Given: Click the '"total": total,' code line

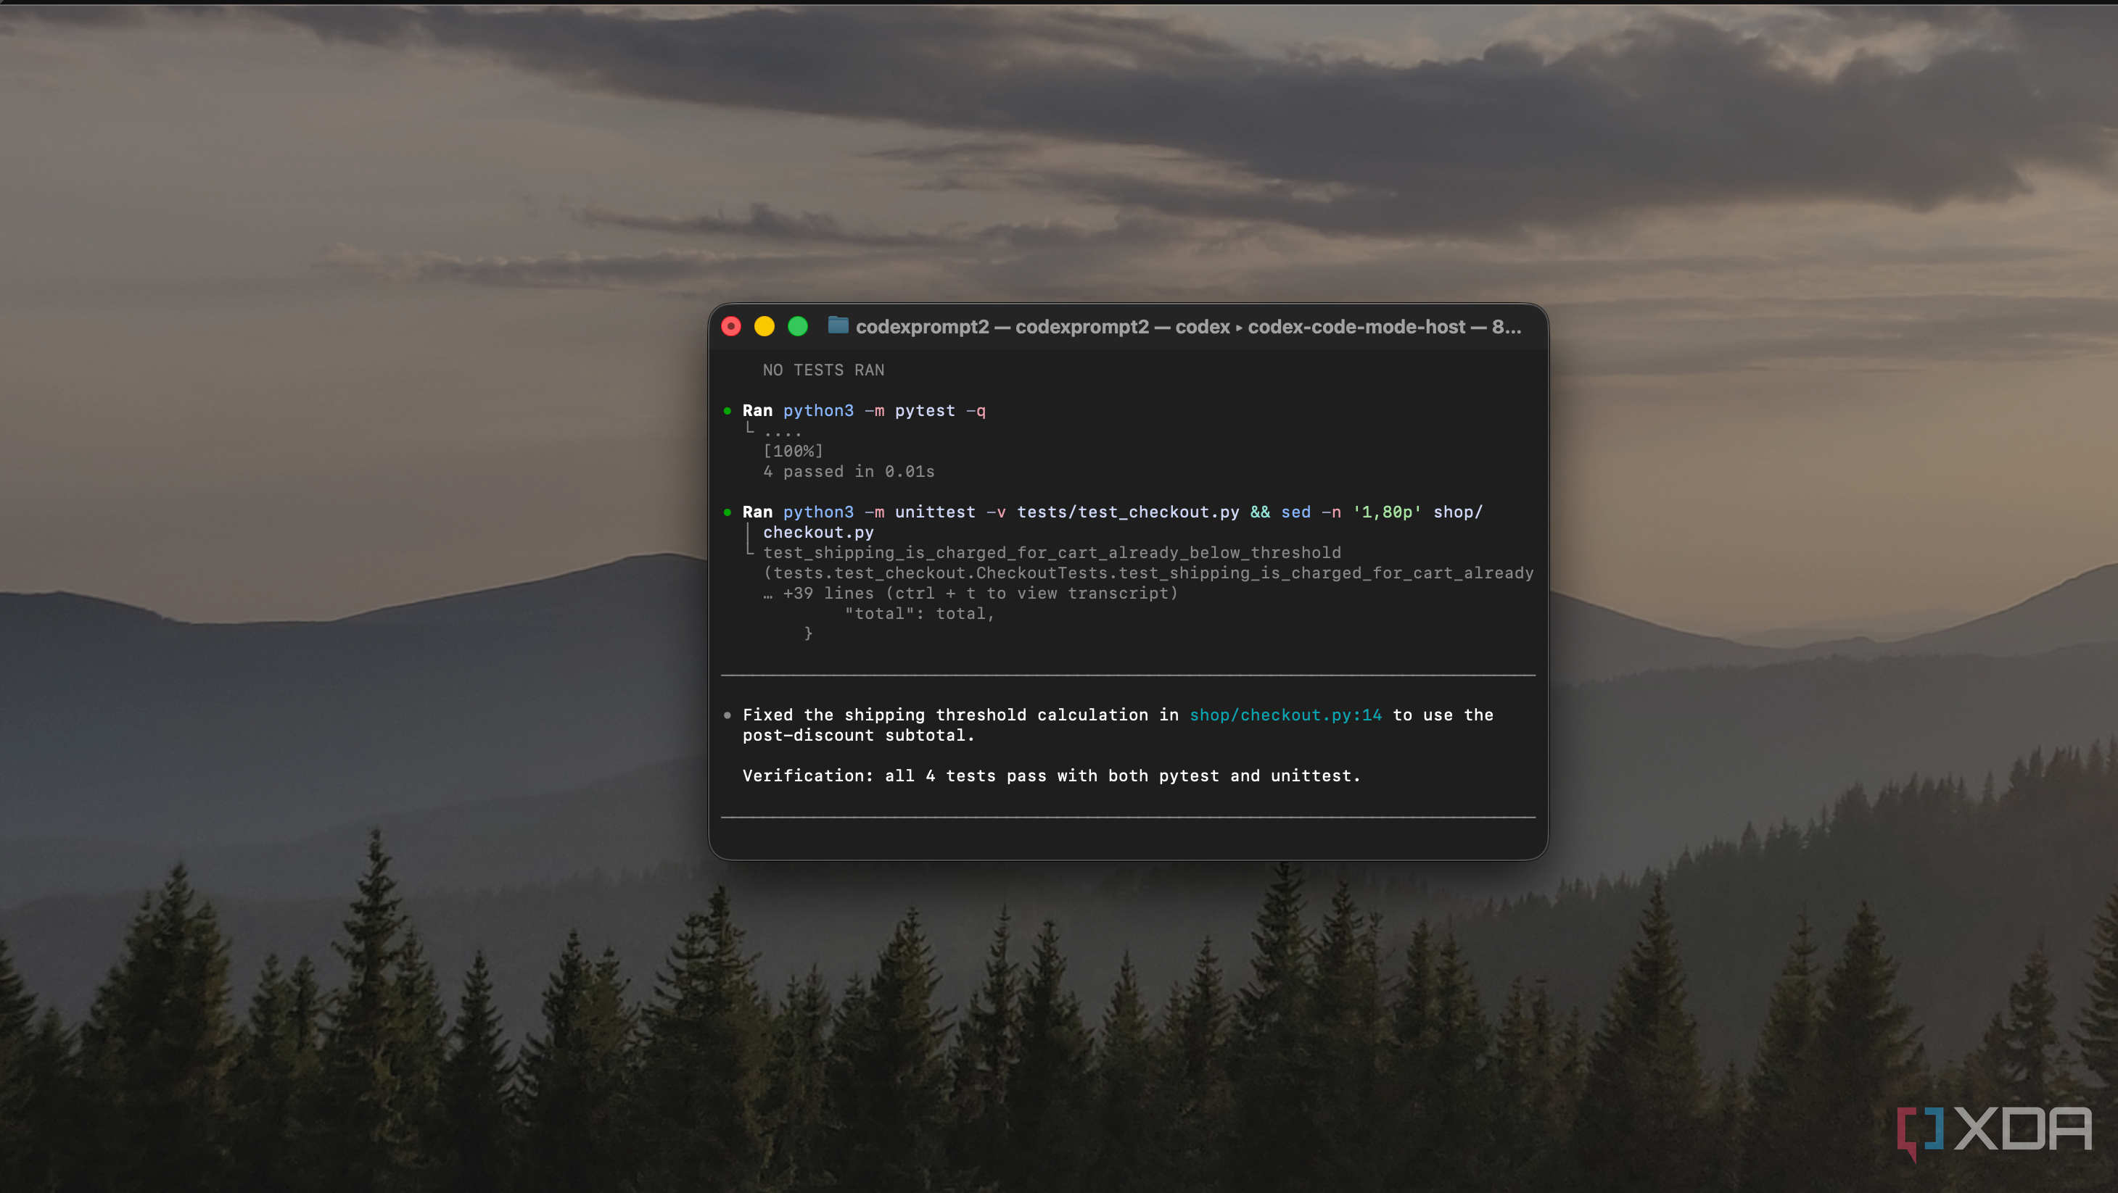Looking at the screenshot, I should coord(919,614).
